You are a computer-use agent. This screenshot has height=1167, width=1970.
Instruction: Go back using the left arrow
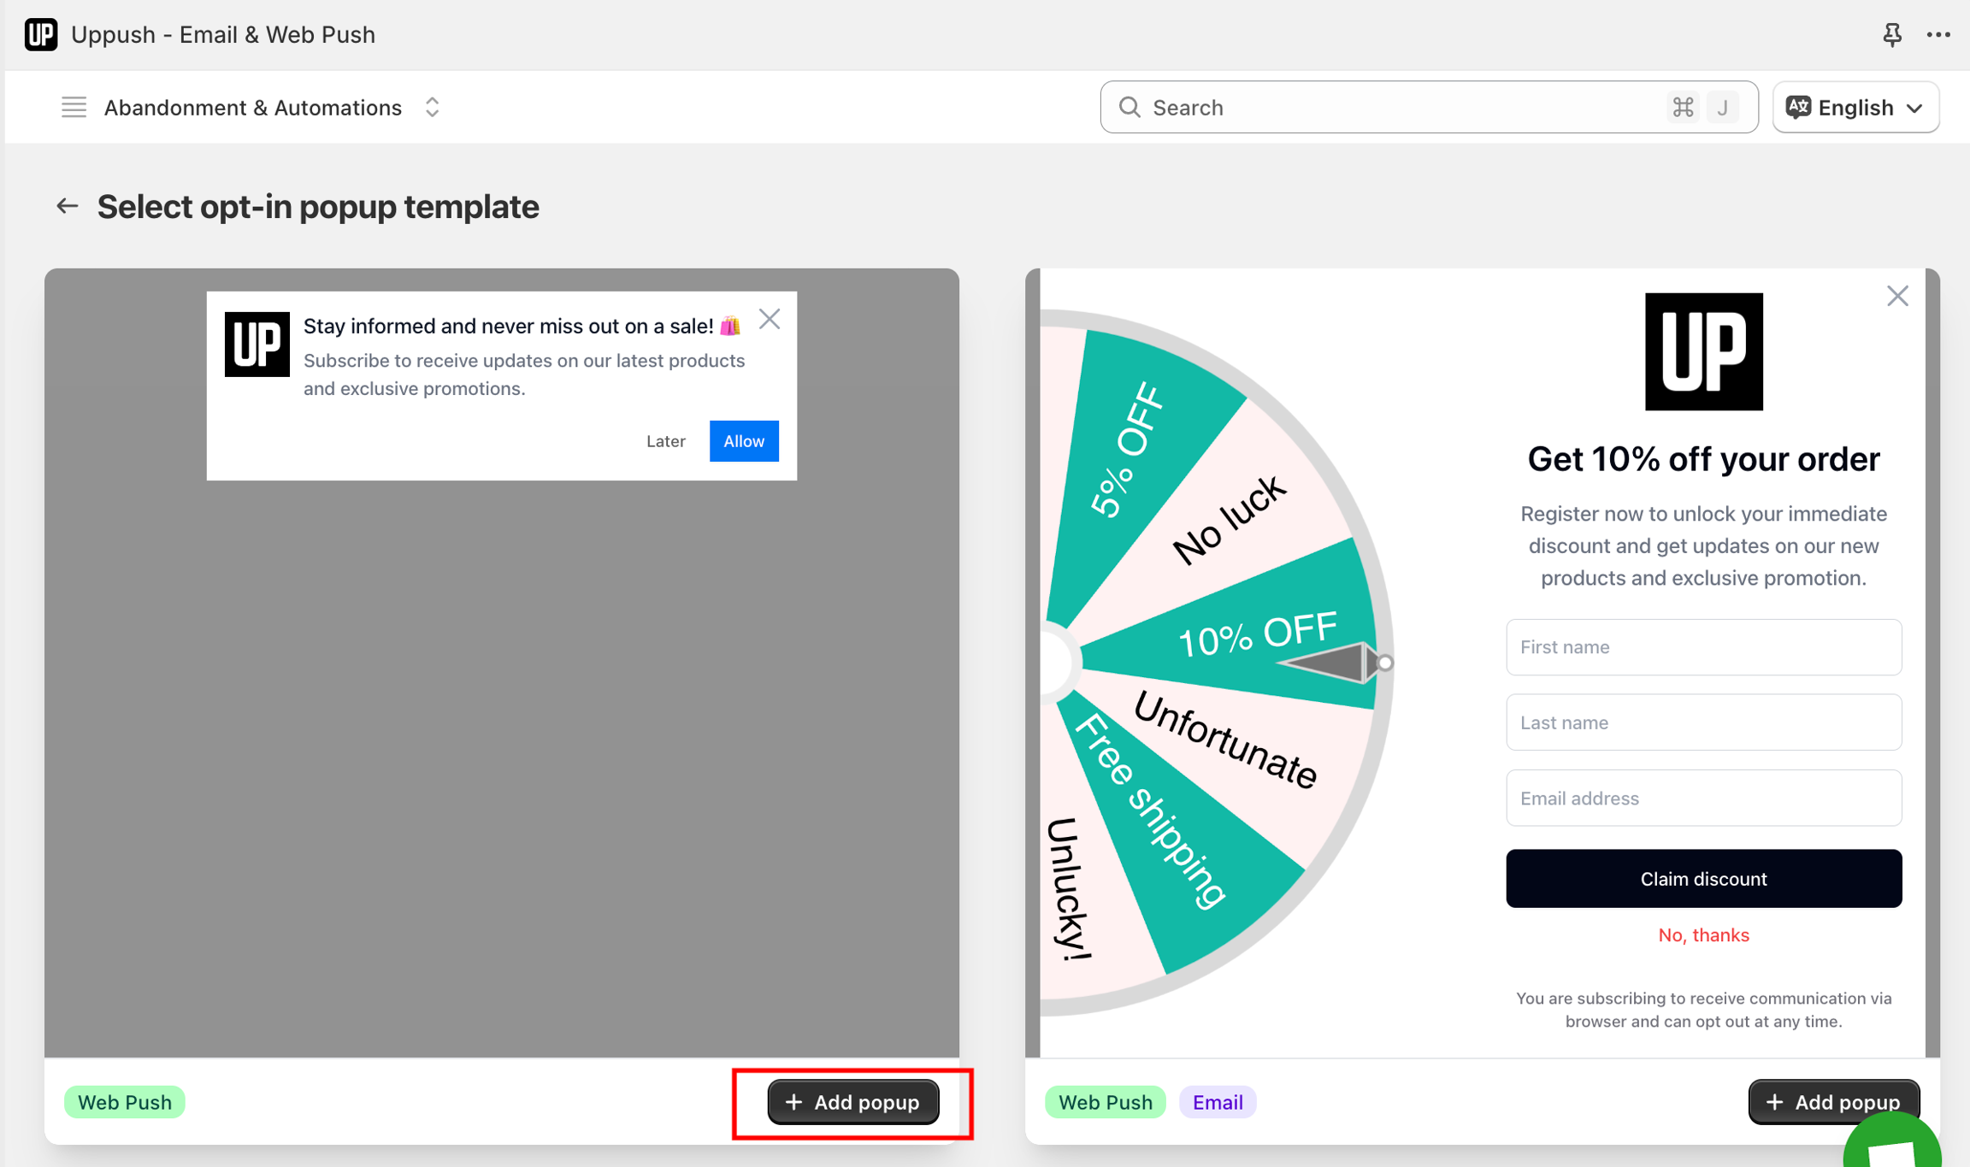67,206
